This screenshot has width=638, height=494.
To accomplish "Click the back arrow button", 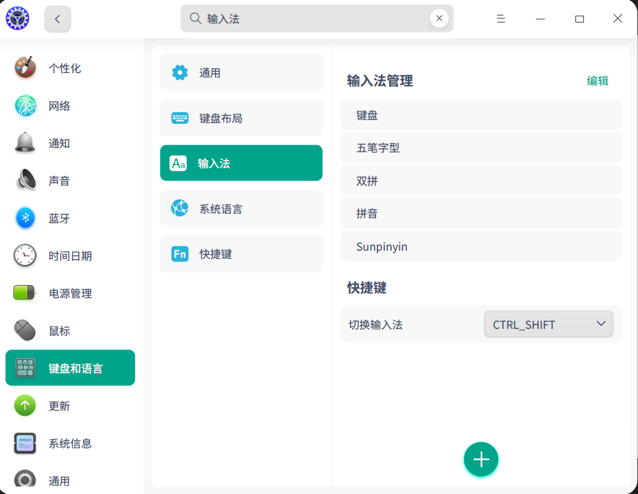I will point(57,19).
